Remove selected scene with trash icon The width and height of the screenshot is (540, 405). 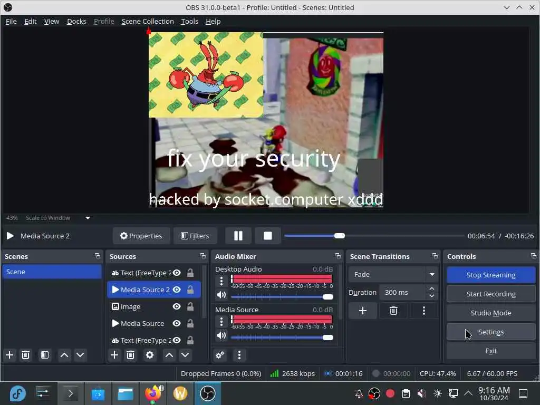pos(25,355)
